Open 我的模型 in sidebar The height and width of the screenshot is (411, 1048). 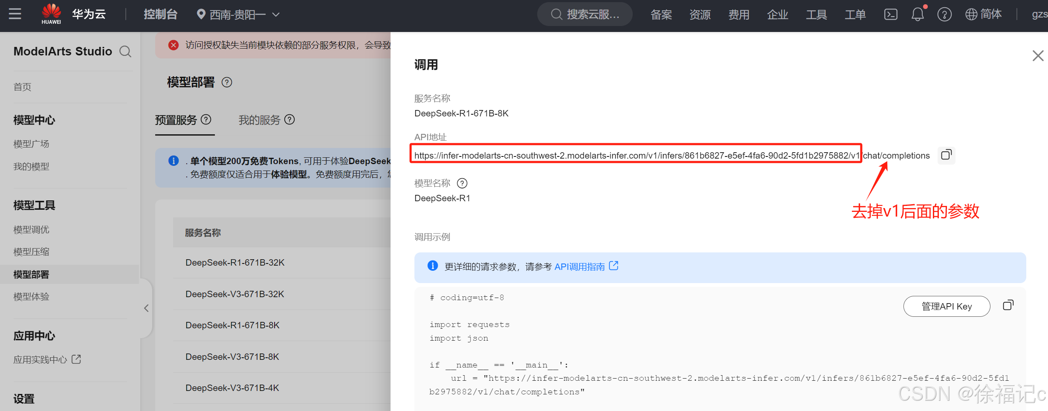pos(31,167)
